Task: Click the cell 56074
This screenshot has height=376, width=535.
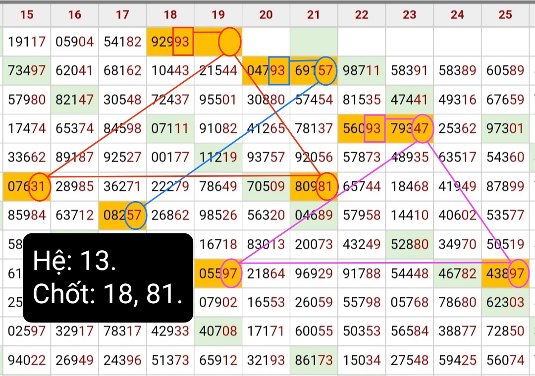Action: [505, 360]
